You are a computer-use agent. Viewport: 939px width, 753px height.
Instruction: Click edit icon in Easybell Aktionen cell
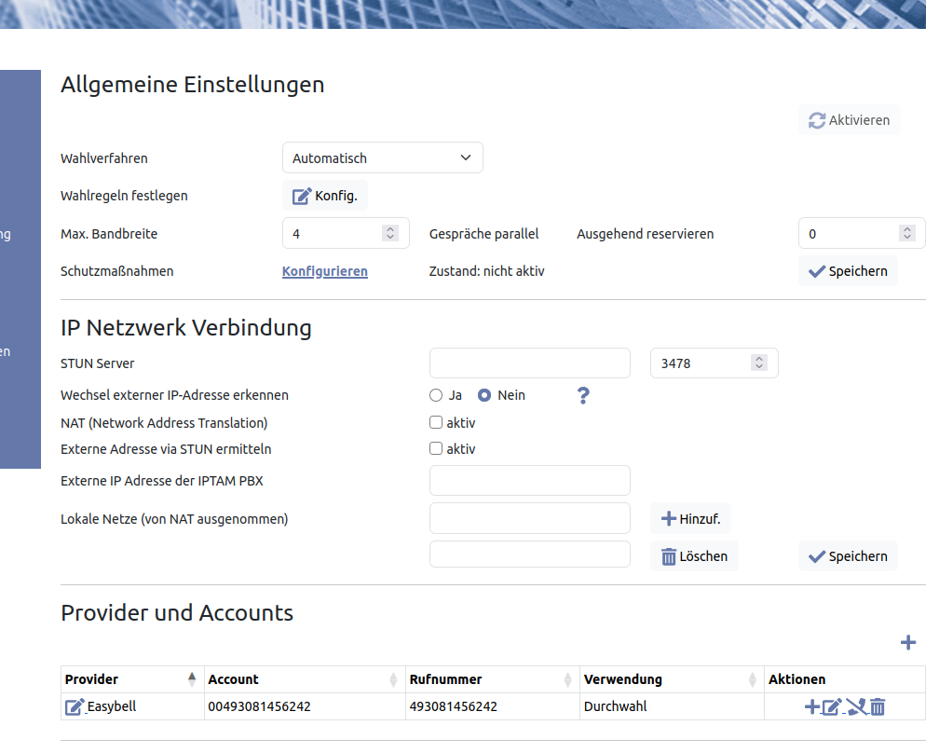click(x=832, y=707)
